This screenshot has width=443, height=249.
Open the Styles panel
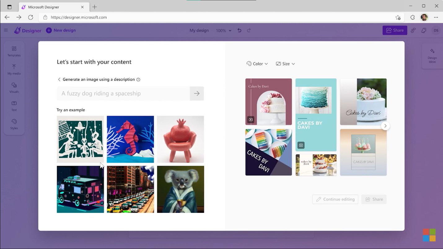coord(14,124)
